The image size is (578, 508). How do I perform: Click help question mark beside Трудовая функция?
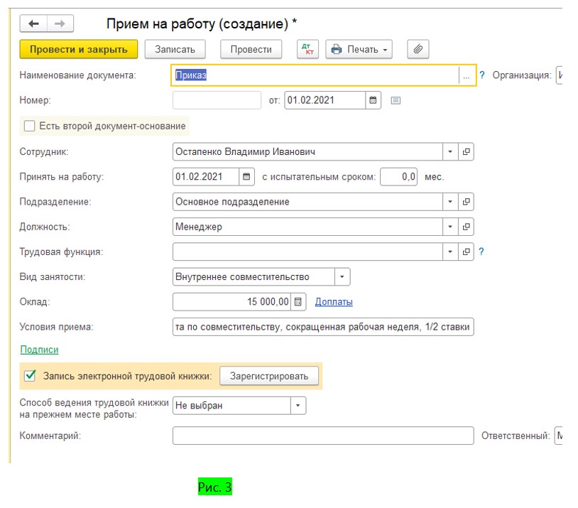(481, 252)
